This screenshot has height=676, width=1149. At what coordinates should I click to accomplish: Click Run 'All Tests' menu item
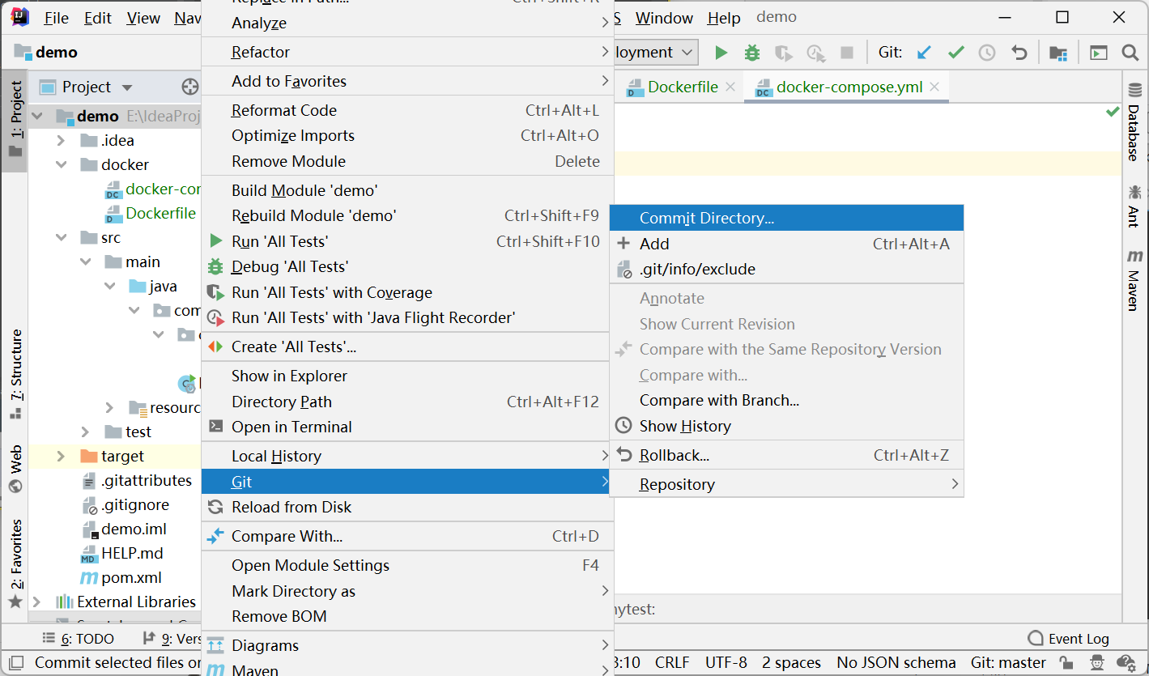coord(407,241)
